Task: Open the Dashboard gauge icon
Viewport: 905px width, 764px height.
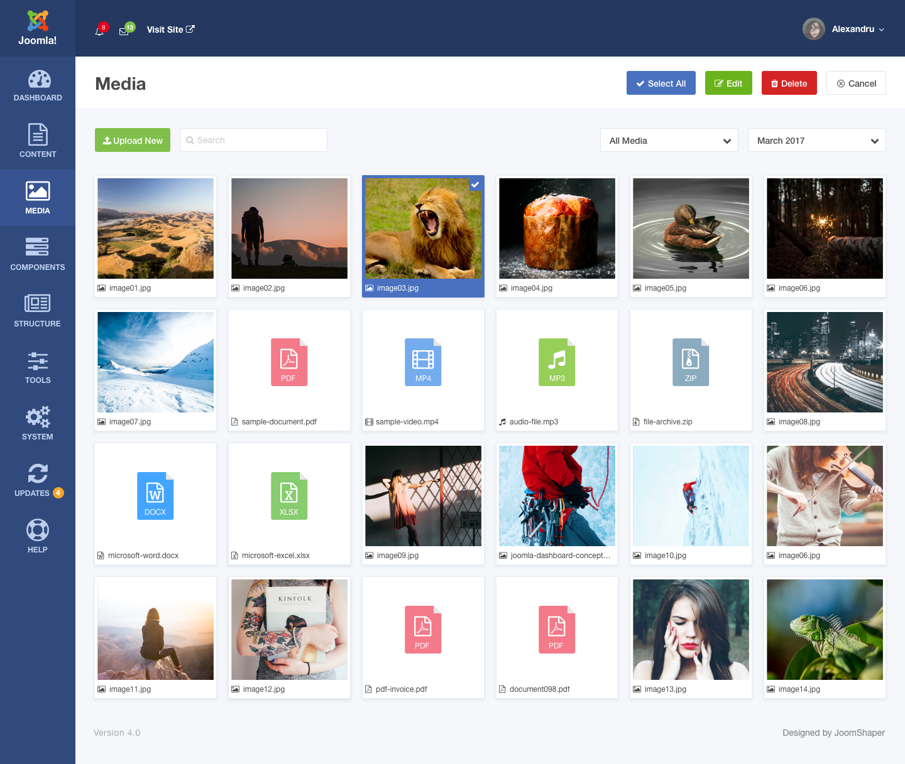Action: (39, 80)
